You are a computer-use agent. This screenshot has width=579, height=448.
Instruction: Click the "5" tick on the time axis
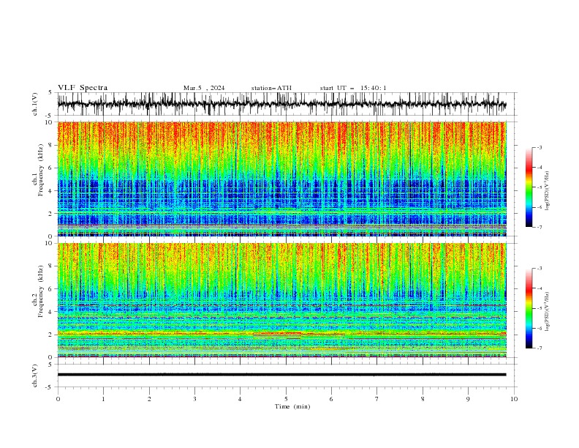[x=286, y=399]
